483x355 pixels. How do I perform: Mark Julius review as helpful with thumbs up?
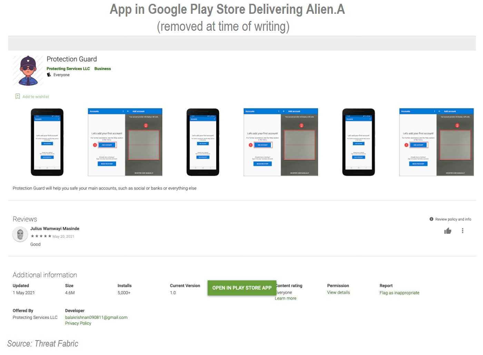point(447,231)
